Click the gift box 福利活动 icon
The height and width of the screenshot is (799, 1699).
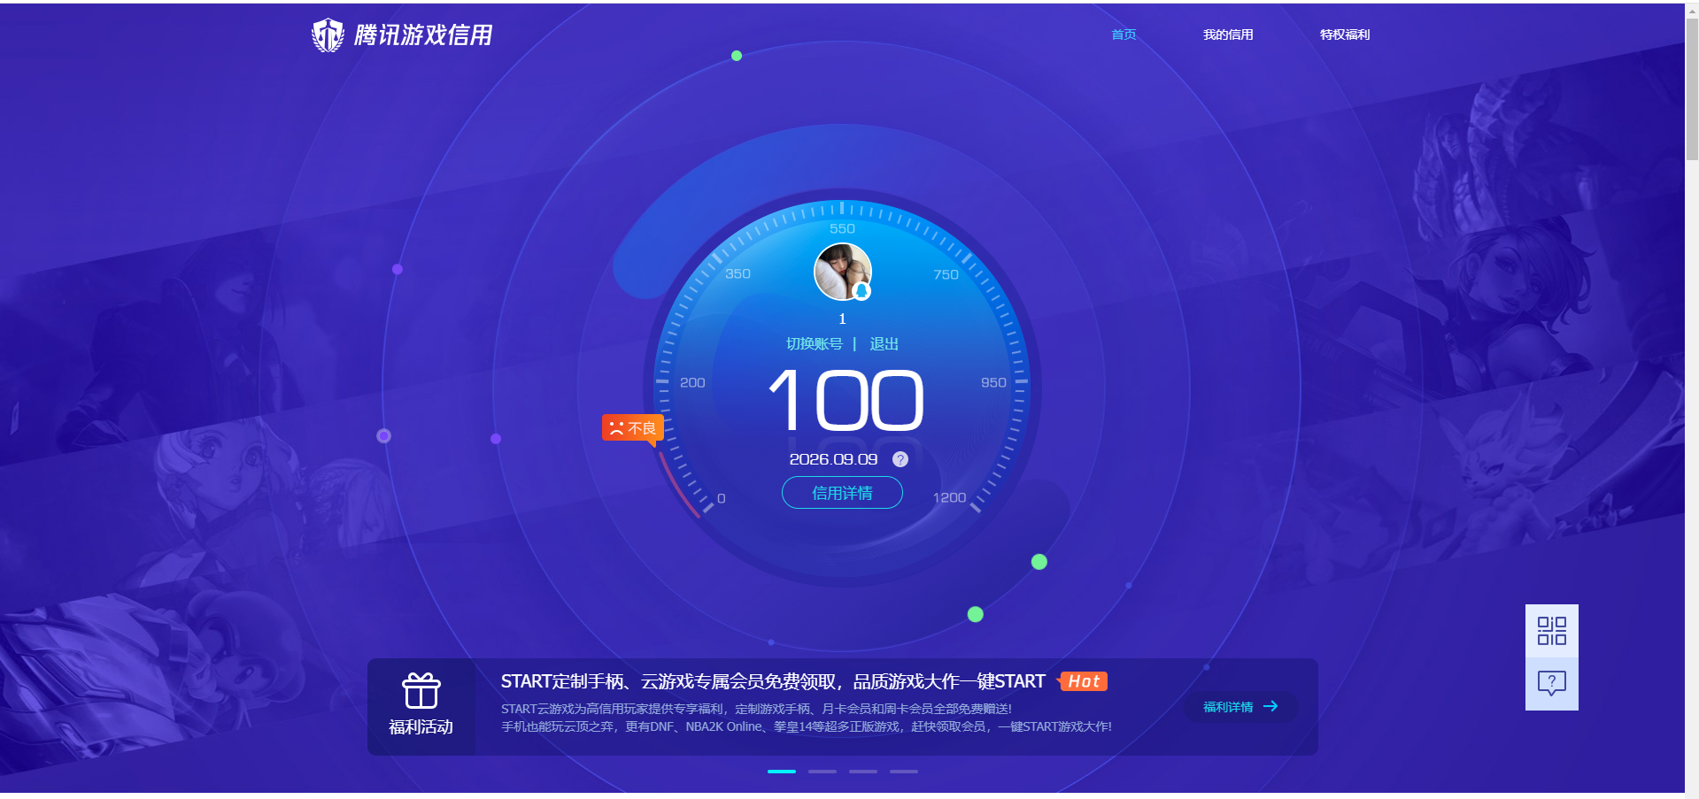(421, 691)
